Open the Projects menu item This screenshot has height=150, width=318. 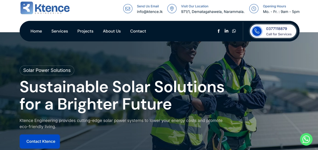pyautogui.click(x=85, y=31)
